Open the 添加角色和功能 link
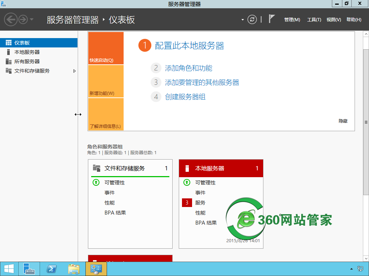 click(188, 68)
